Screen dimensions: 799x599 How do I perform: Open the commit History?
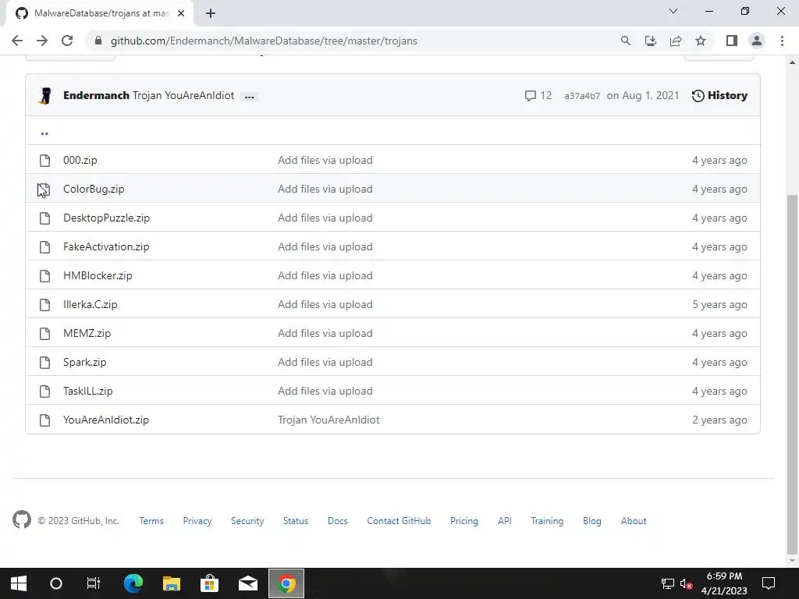click(719, 95)
